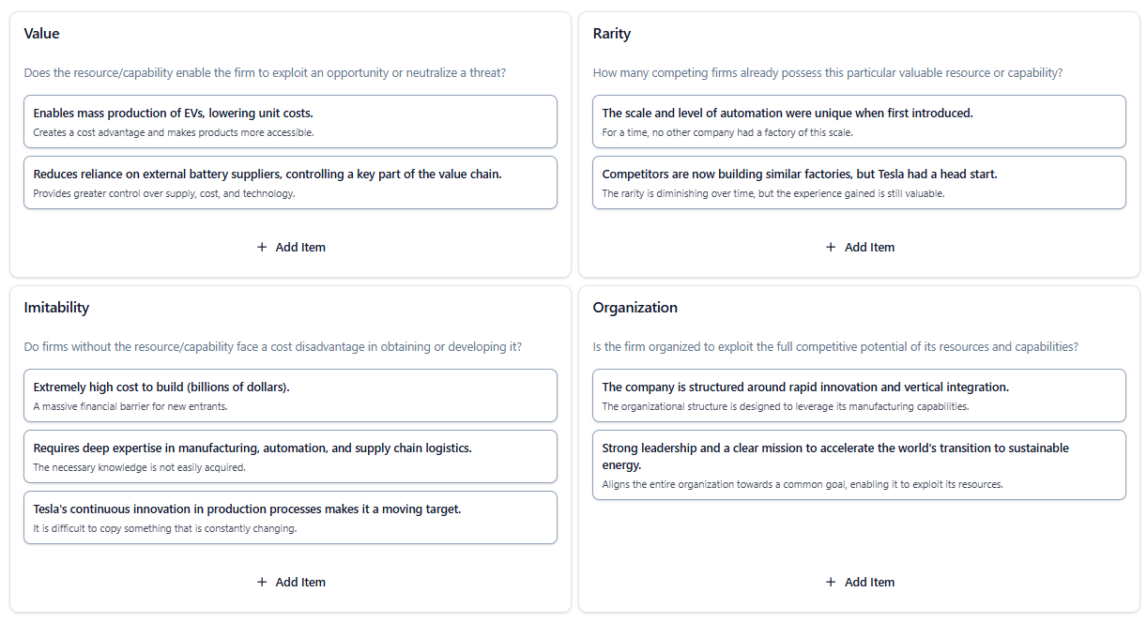Screen dimensions: 1147x623
Task: Select the Imitability section heading
Action: [56, 308]
